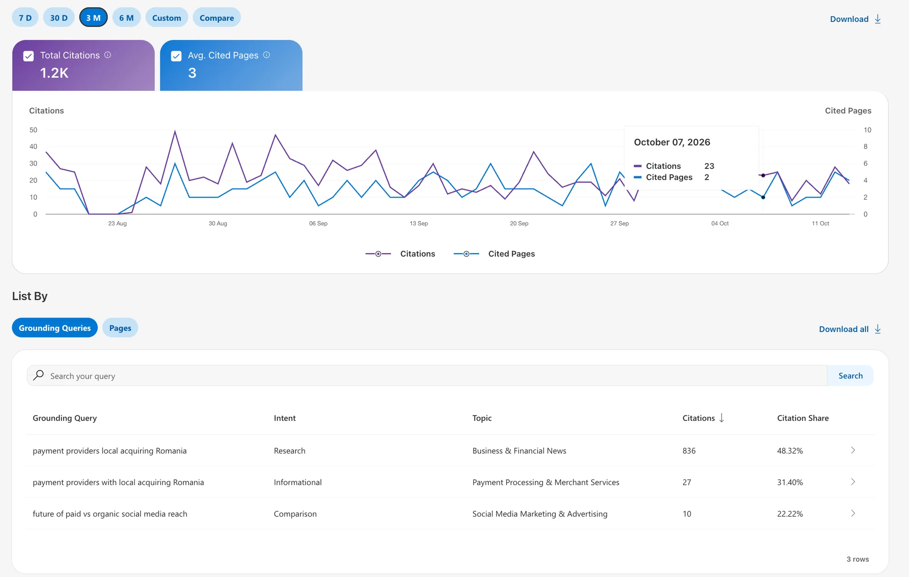
Task: Click the Citations column sort arrow
Action: pos(721,418)
